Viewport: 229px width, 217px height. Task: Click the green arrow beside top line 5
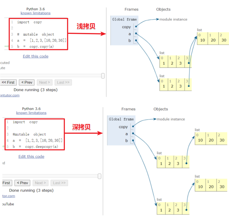coord(7,46)
